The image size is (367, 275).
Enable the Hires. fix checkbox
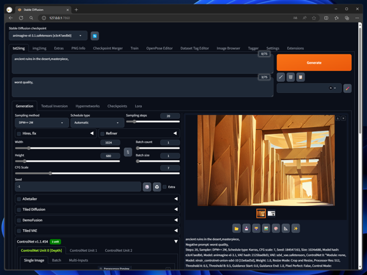pos(19,133)
